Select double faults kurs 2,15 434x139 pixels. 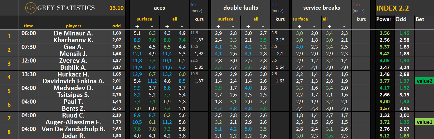pos(280,40)
